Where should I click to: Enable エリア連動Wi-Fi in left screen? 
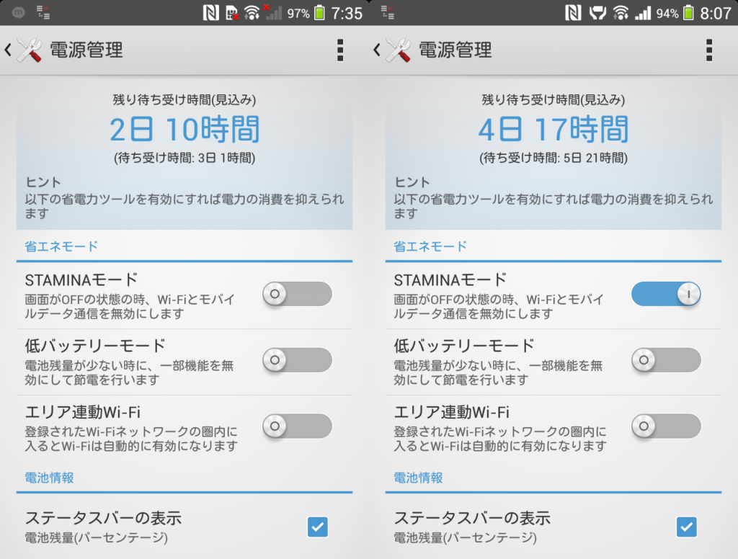pyautogui.click(x=298, y=426)
